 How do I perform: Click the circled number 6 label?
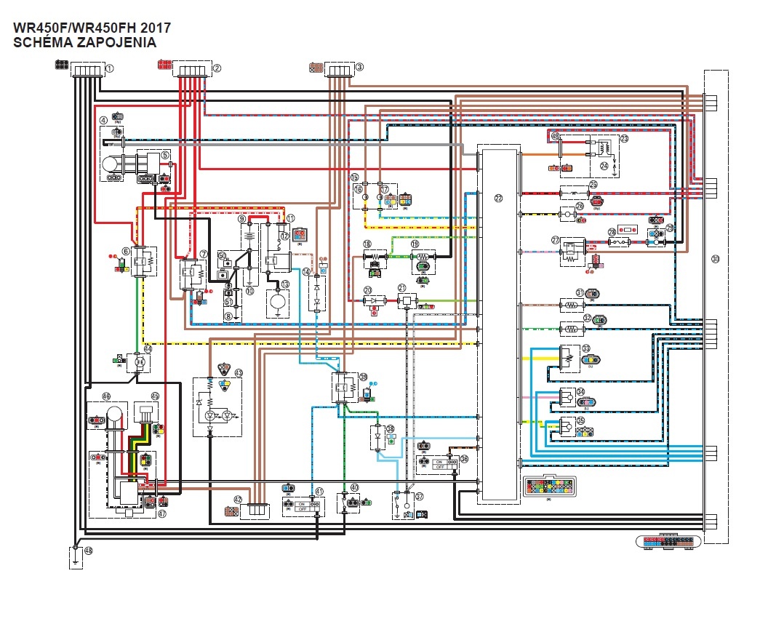tap(127, 252)
